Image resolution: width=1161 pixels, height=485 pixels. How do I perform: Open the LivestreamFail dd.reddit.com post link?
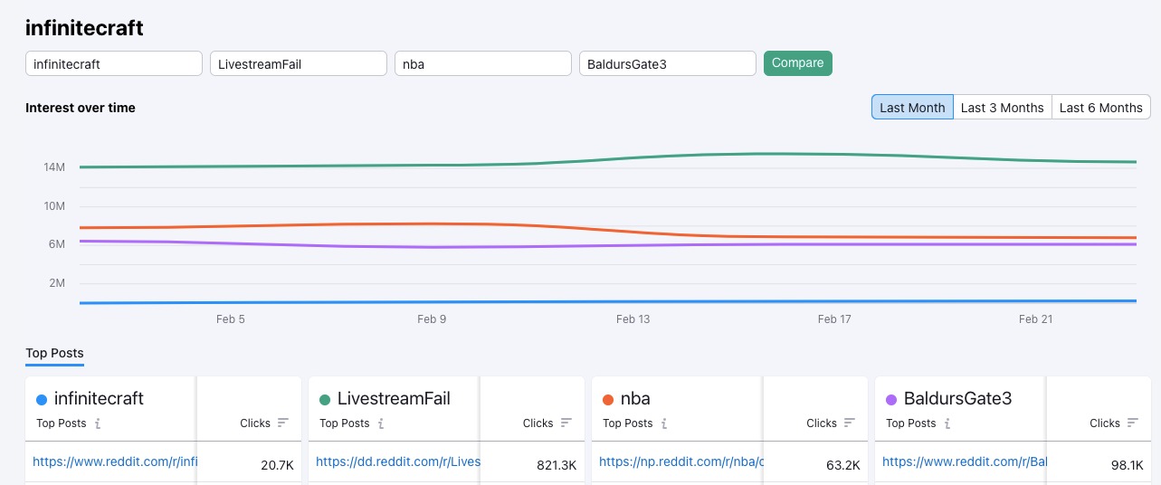point(397,461)
